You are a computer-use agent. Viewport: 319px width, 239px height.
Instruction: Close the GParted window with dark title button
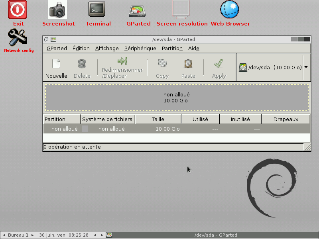coord(307,39)
